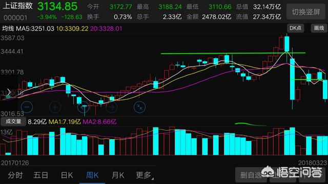Viewport: 328px width, 184px height.
Task: Click the shrink arrows circle icon
Action: pyautogui.click(x=139, y=107)
